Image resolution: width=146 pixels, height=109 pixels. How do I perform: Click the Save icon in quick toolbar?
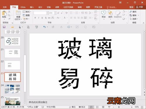(4, 27)
